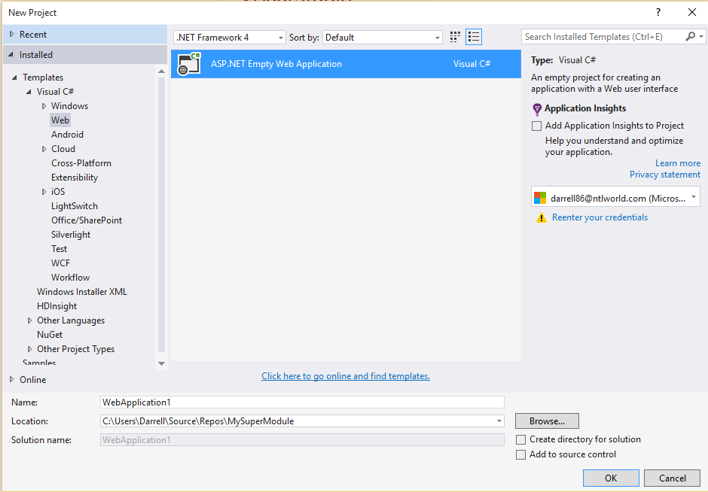This screenshot has height=492, width=708.
Task: Expand the Cloud tree node
Action: click(x=44, y=149)
